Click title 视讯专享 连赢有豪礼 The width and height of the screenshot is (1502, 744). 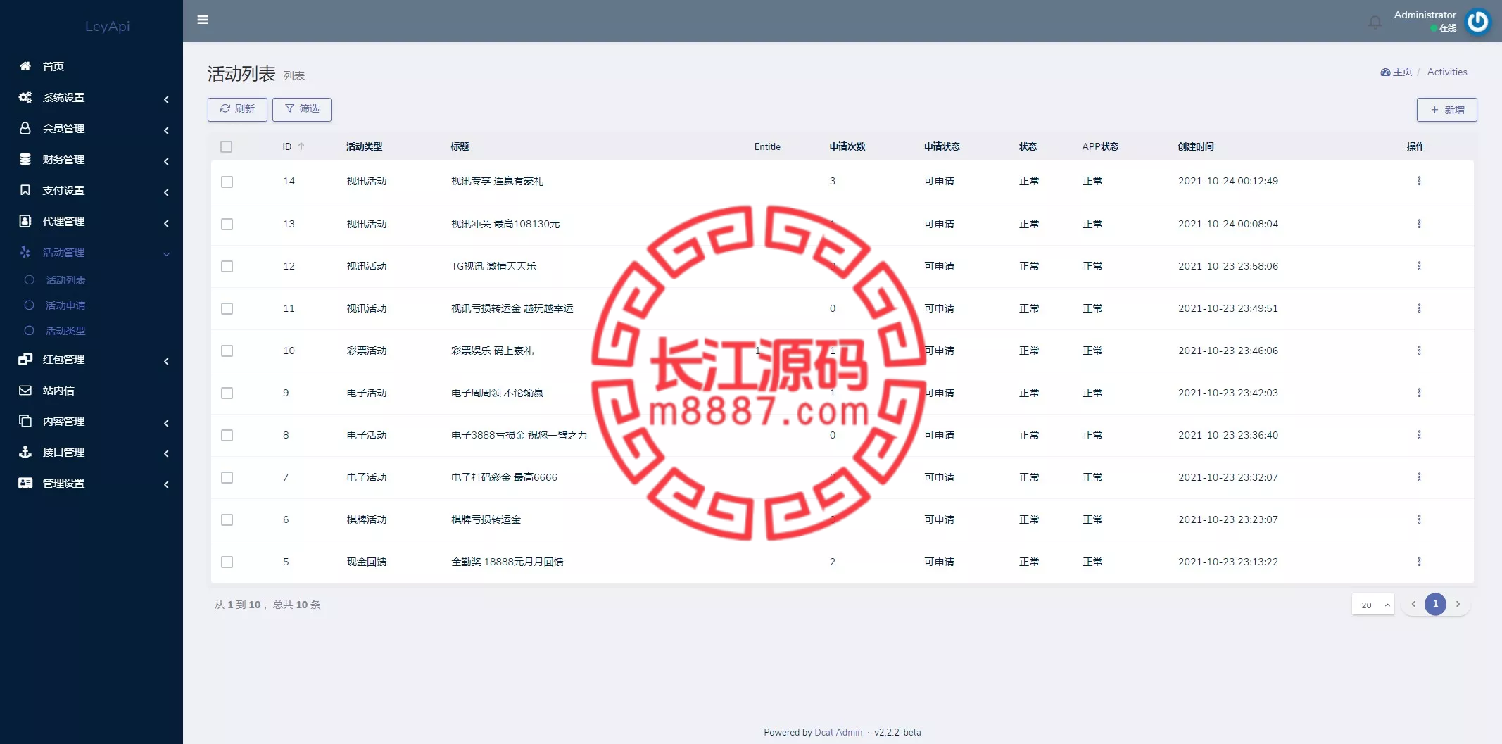[497, 181]
